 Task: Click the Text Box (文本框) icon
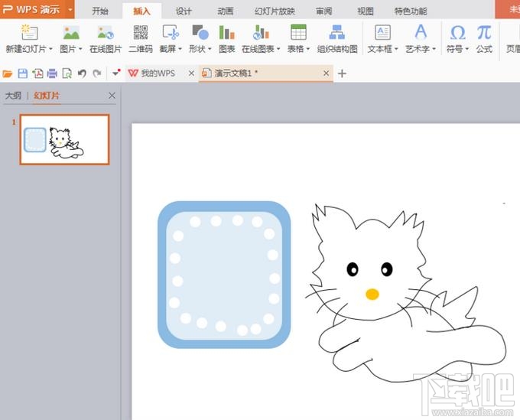click(382, 32)
